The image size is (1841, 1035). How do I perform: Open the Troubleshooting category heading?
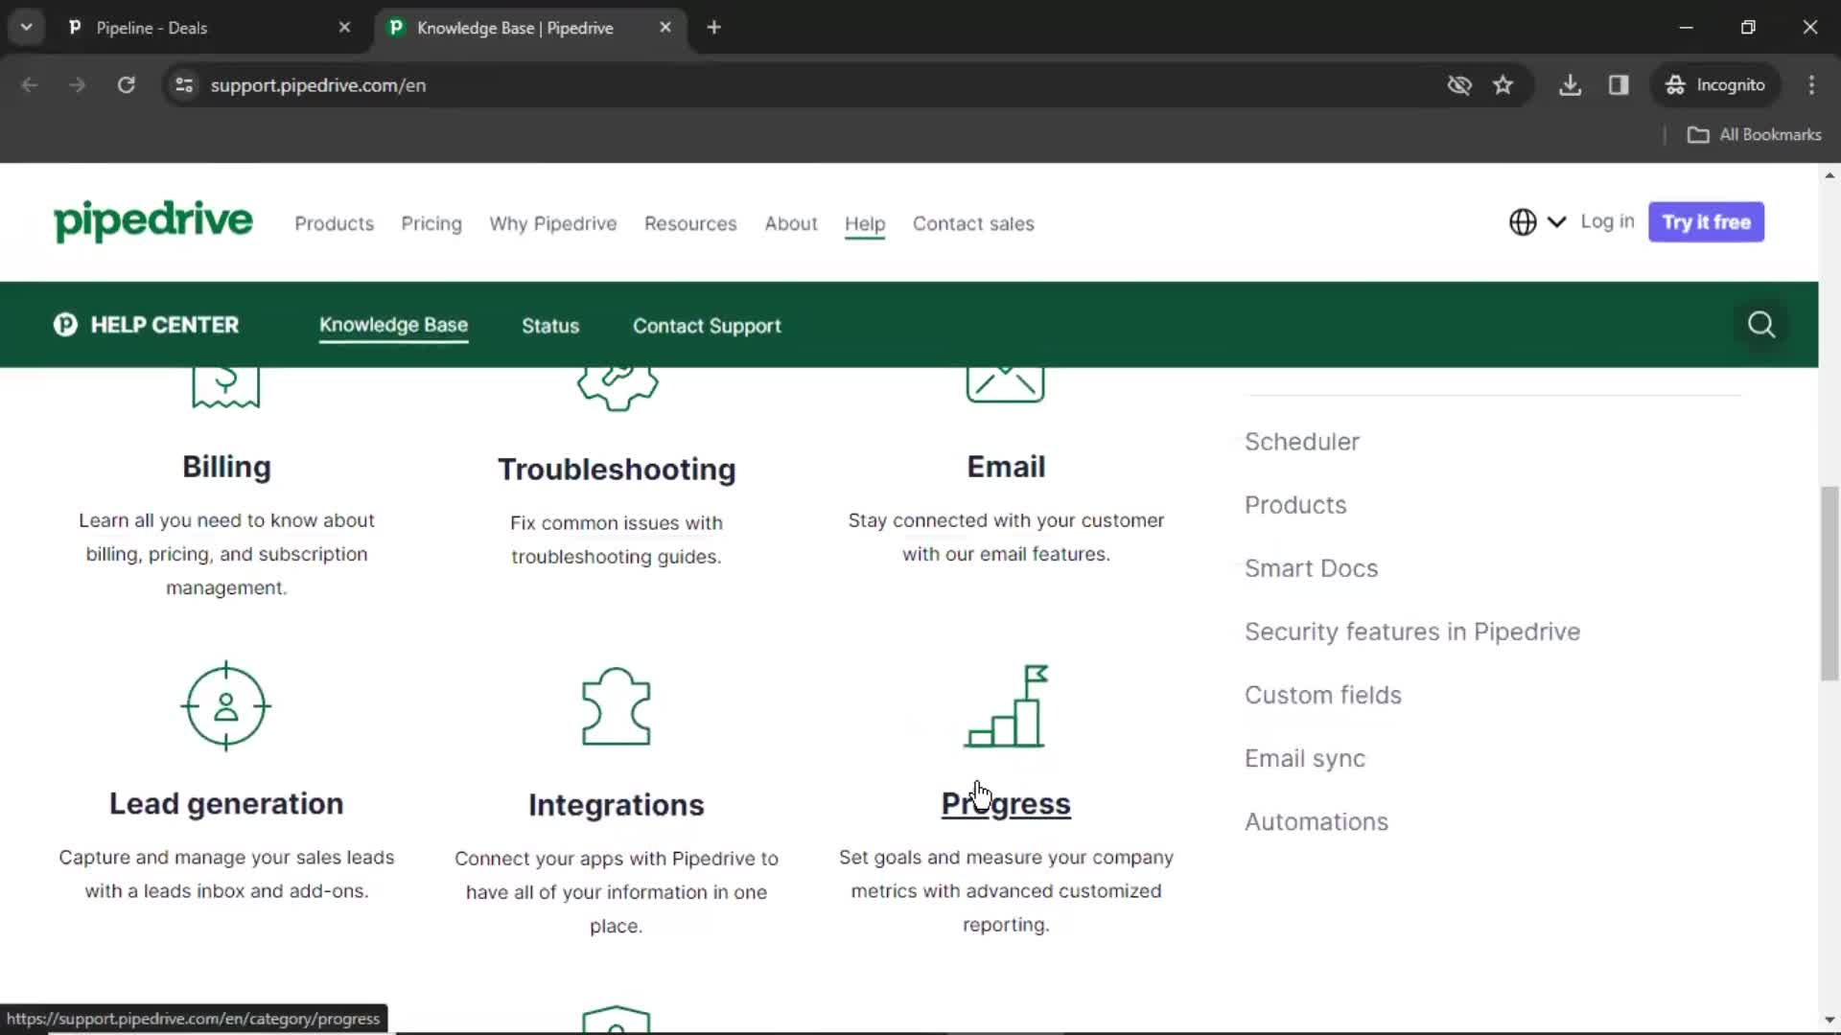tap(617, 470)
